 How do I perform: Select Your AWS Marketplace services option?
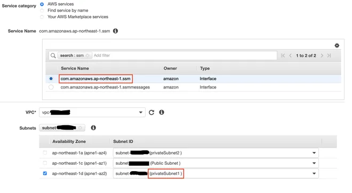(42, 17)
